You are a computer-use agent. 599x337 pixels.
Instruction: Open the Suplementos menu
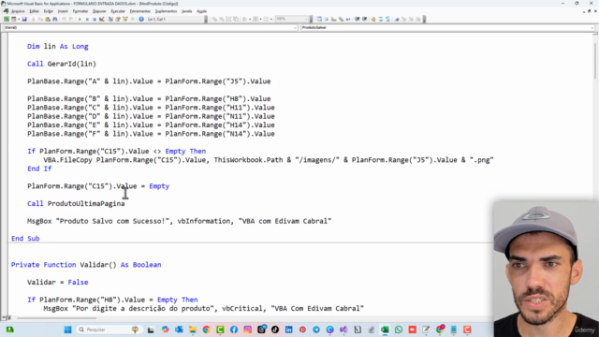(x=166, y=11)
